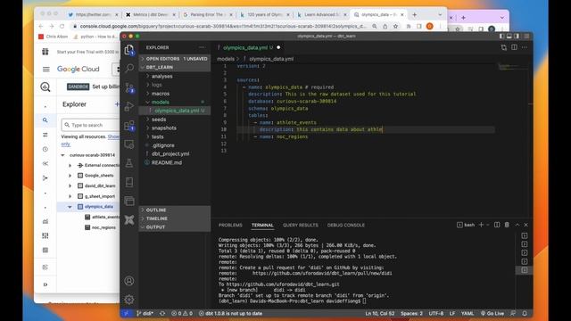Switch to the Query Results tab

301,225
